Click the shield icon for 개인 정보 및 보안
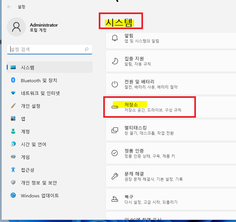 [x=13, y=182]
